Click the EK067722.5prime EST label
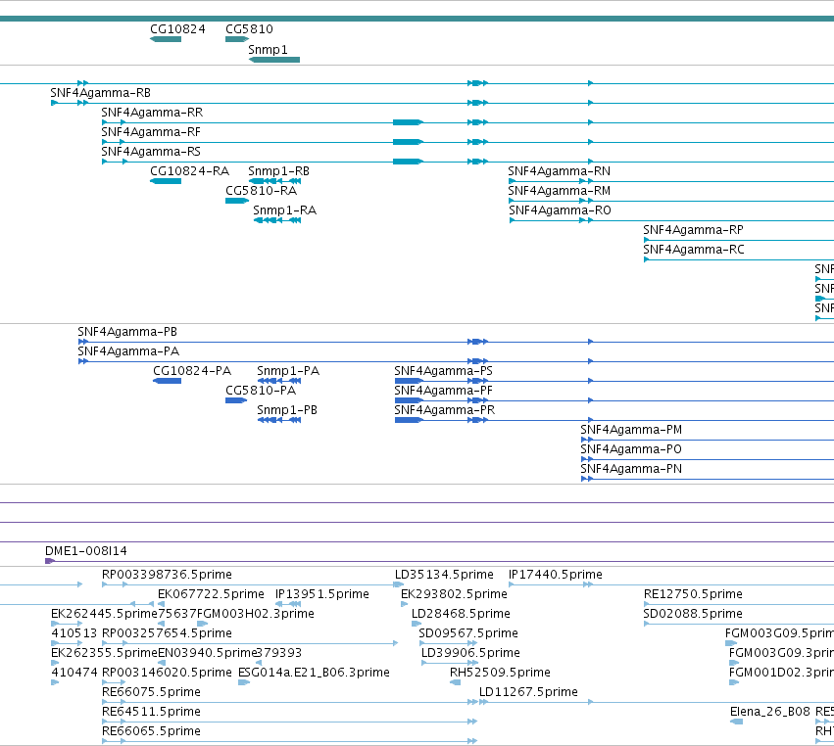Image resolution: width=834 pixels, height=746 pixels. 211,594
